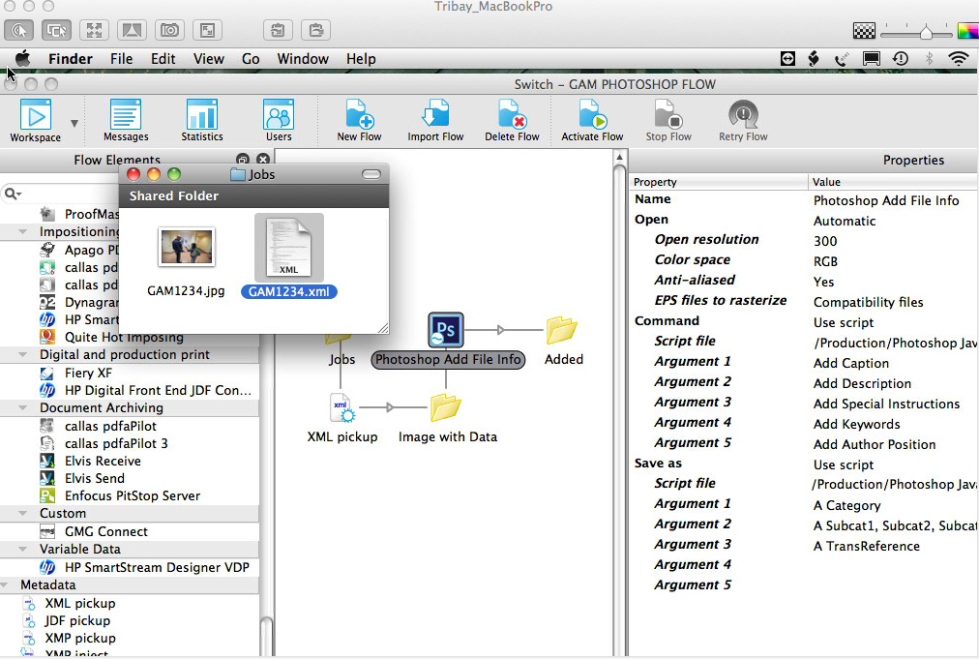Image resolution: width=979 pixels, height=659 pixels.
Task: Edit the Name property value
Action: tap(886, 200)
